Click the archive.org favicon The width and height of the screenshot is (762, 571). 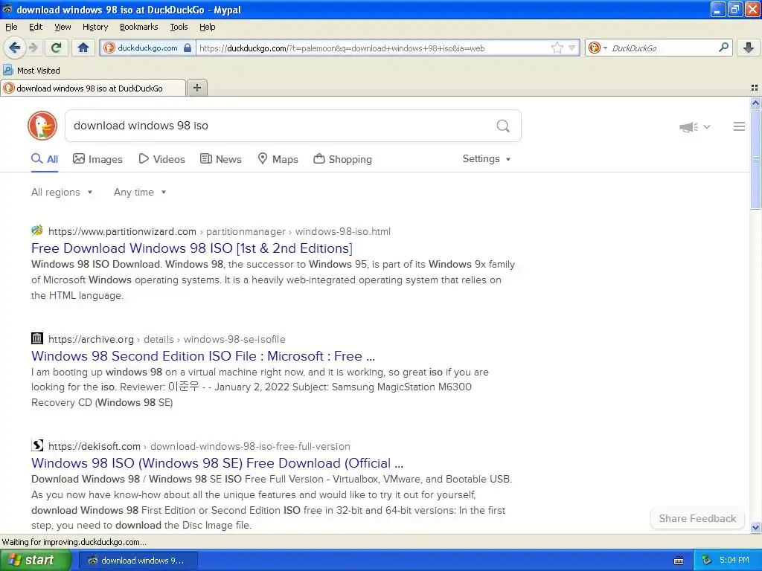(37, 338)
